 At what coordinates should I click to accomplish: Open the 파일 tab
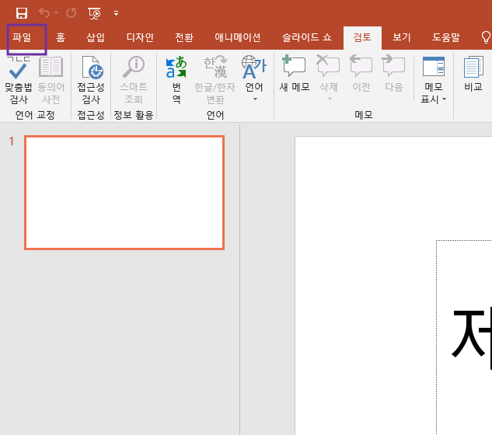[x=22, y=37]
